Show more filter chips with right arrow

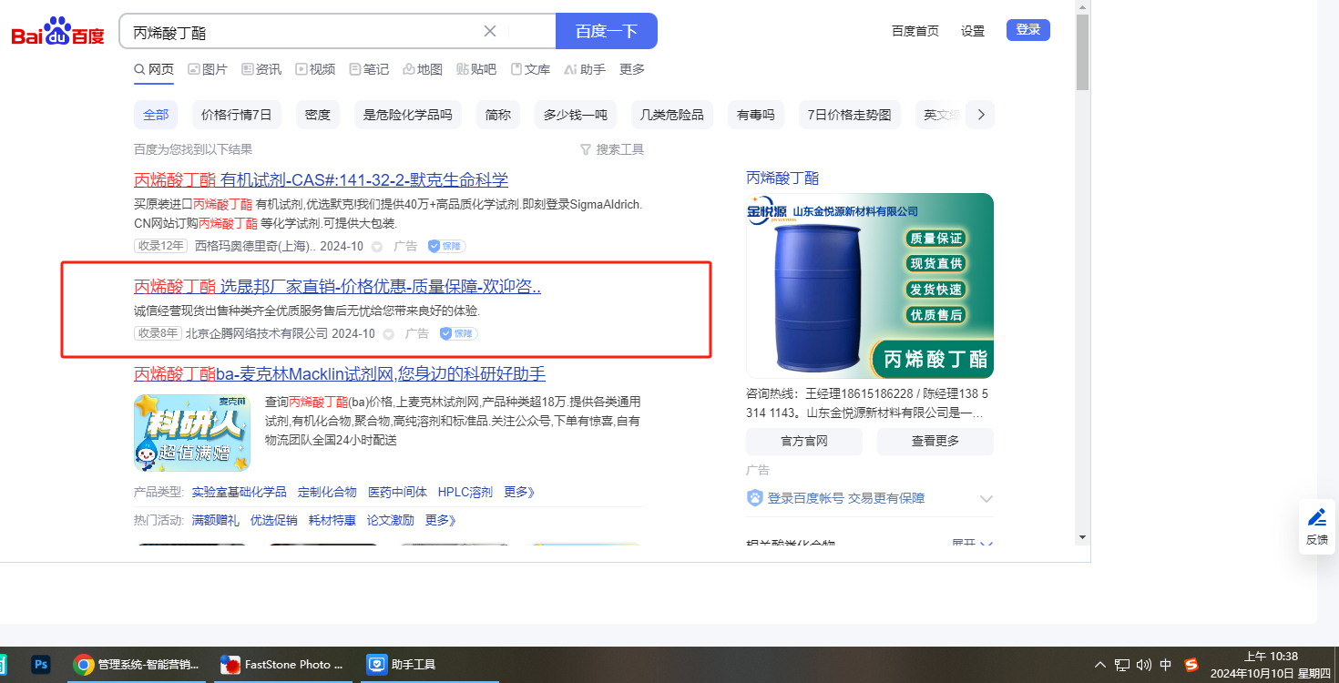pyautogui.click(x=980, y=115)
